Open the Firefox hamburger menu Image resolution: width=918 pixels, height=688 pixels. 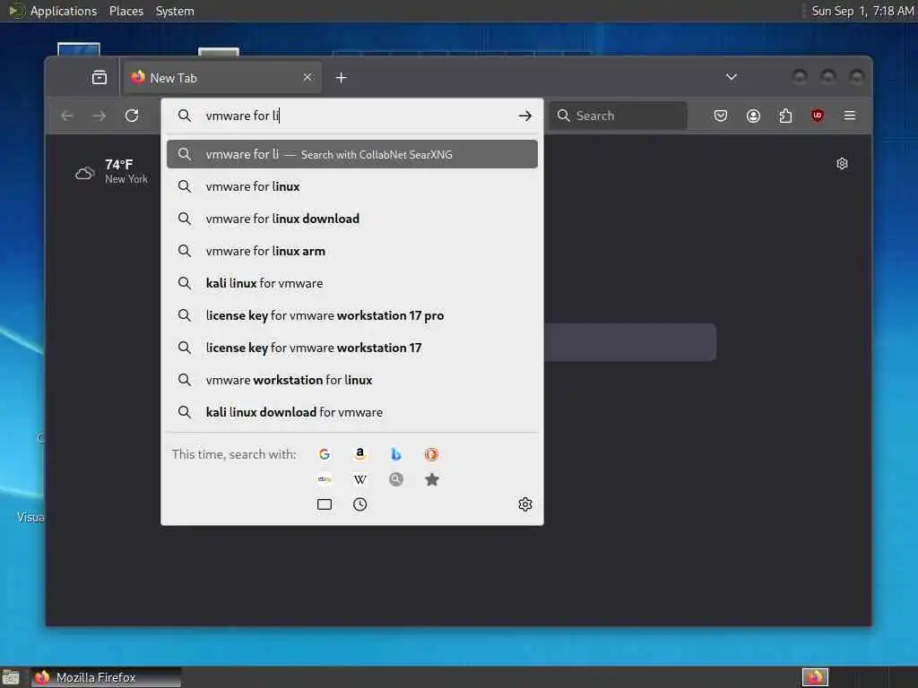[850, 116]
